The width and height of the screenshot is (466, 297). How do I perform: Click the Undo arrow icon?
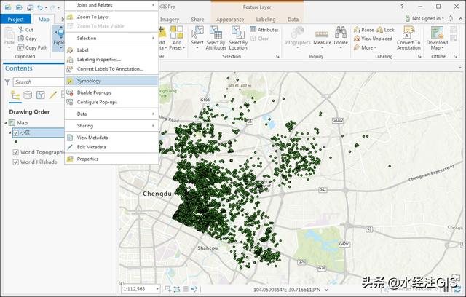40,7
